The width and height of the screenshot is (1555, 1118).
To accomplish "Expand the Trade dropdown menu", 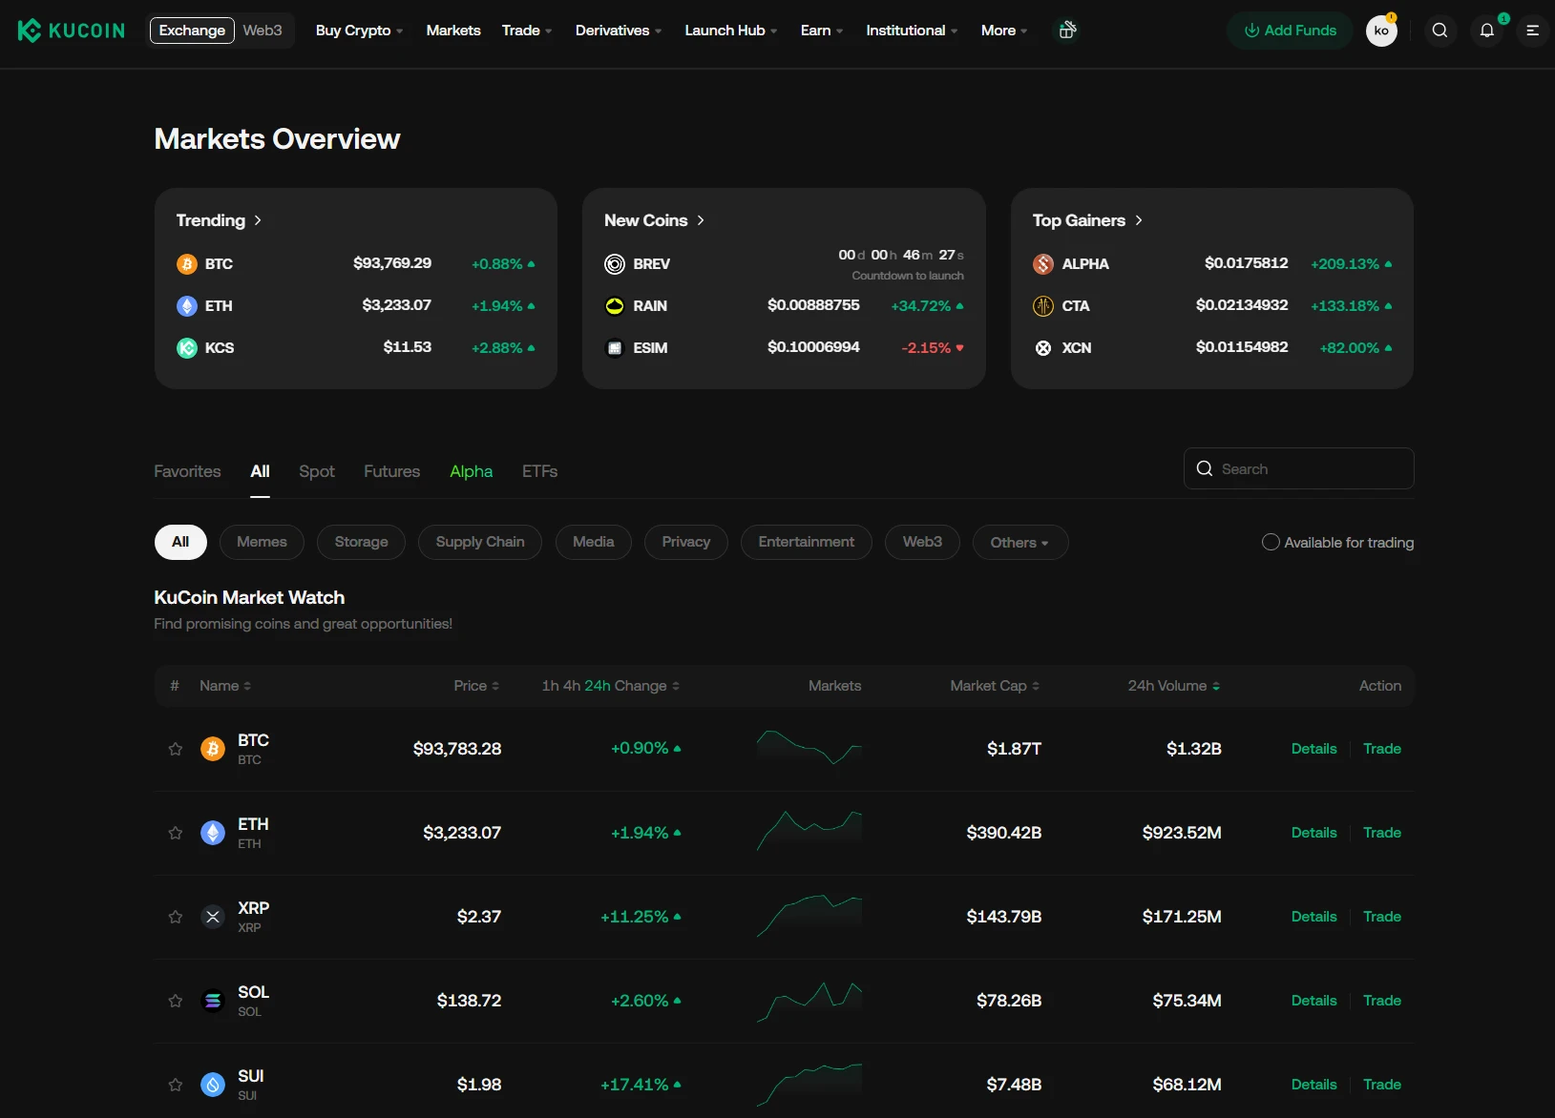I will click(527, 31).
